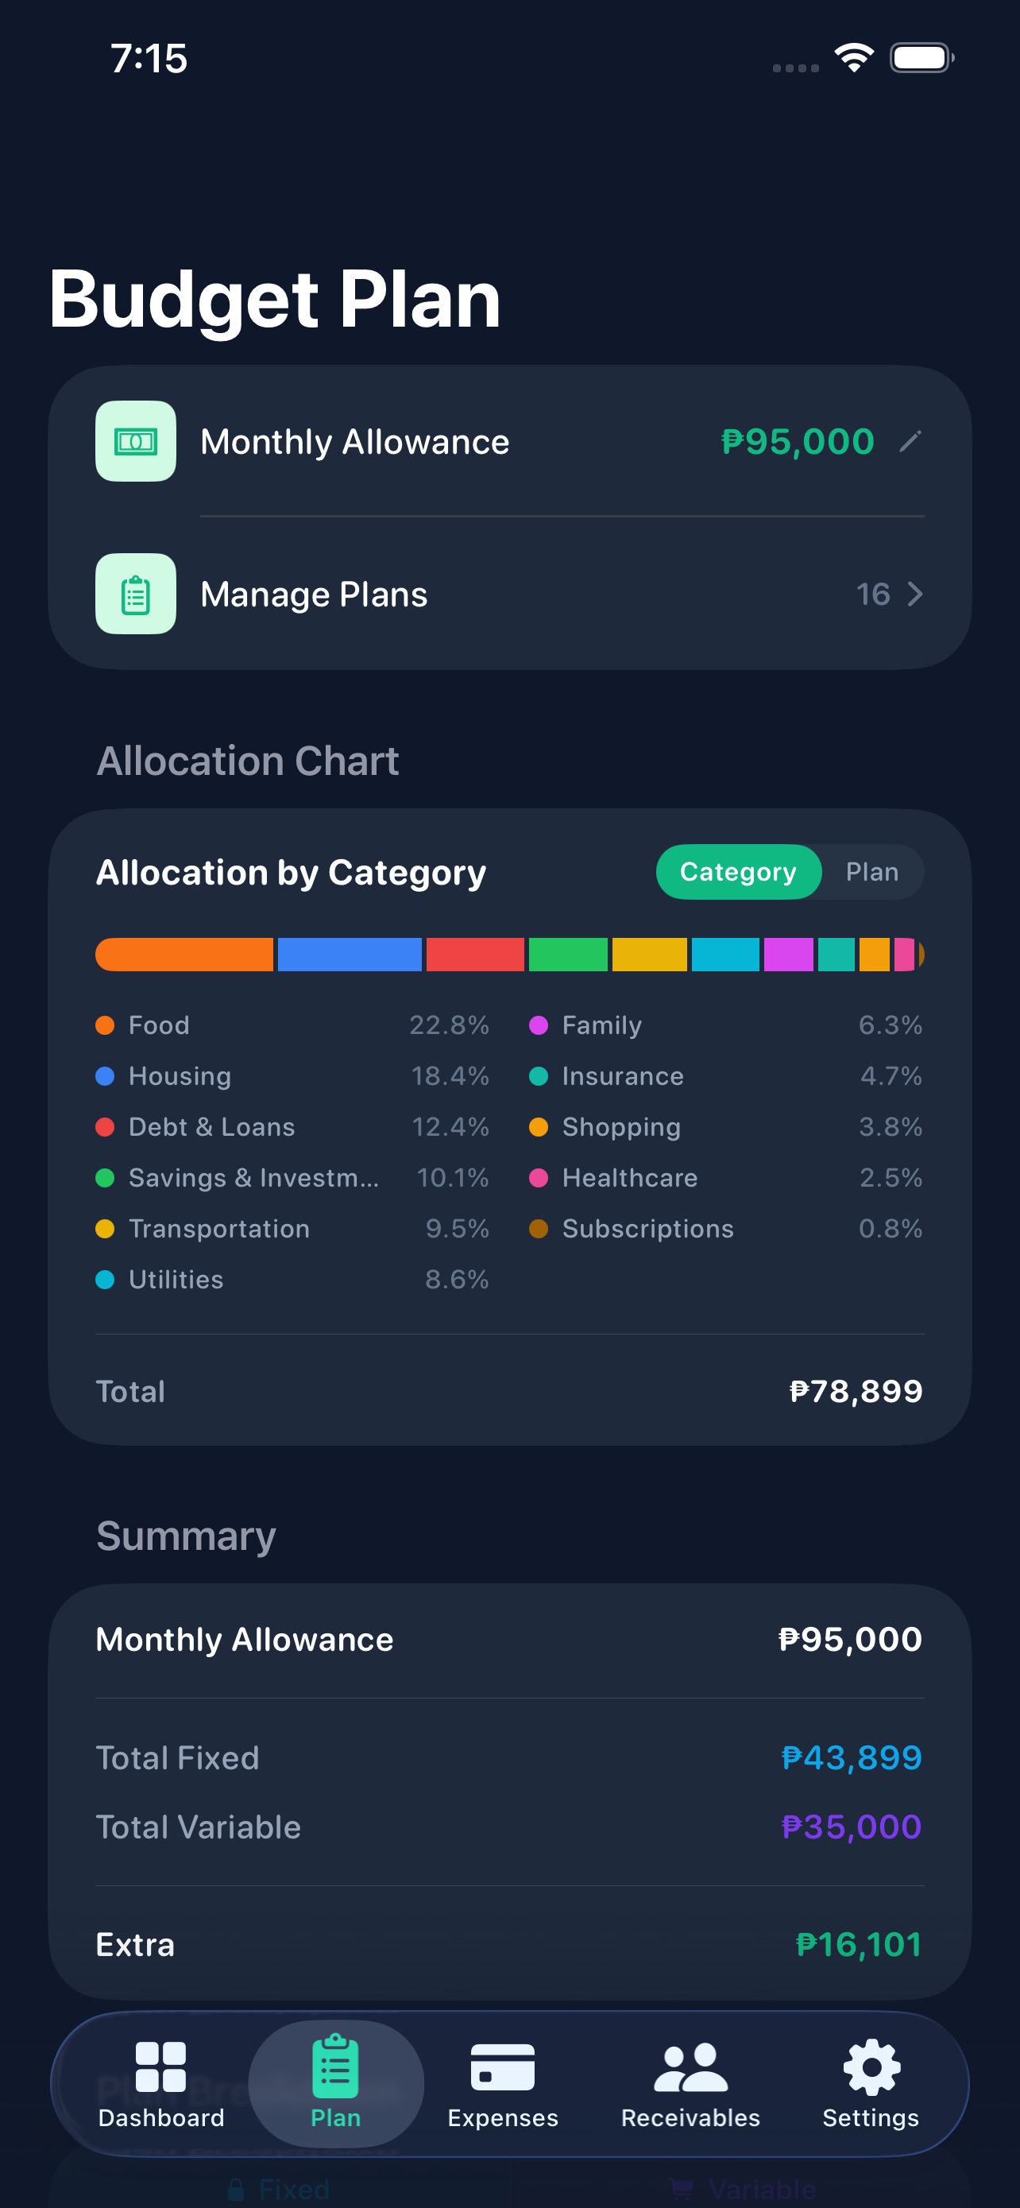The width and height of the screenshot is (1020, 2208).
Task: Select the orange Food bar segment
Action: [x=184, y=954]
